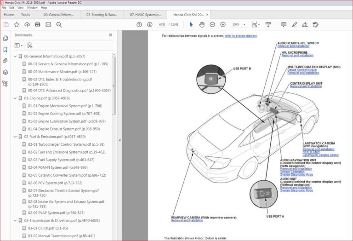
Task: Open bookmark 02-04 PGM-FI System.pdf
Action: pyautogui.click(x=57, y=167)
